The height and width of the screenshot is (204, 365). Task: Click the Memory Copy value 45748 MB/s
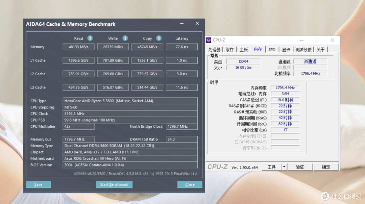tap(147, 47)
